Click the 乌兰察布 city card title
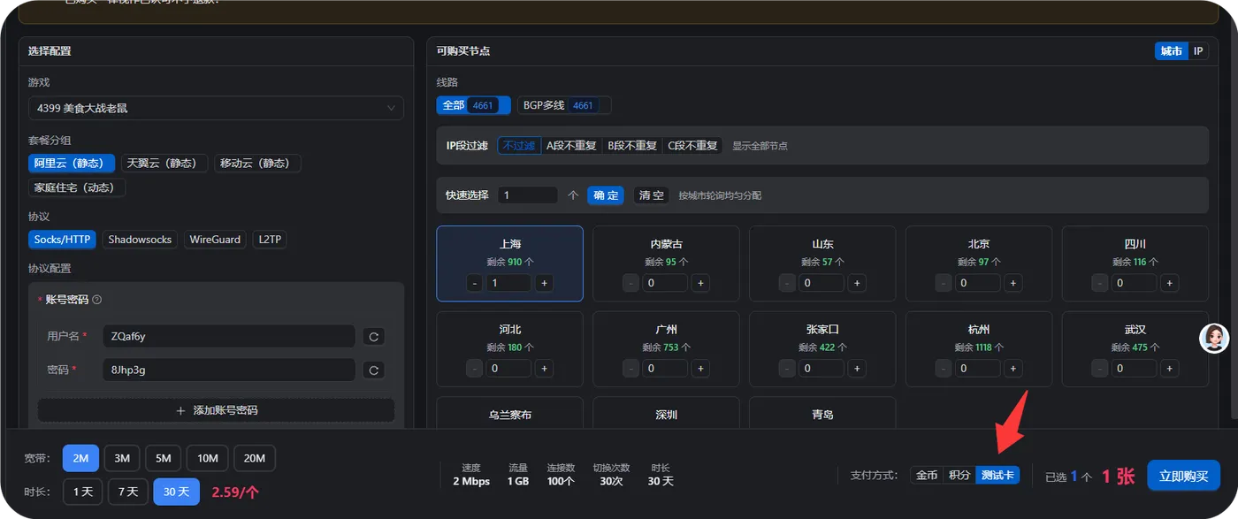The image size is (1238, 519). coord(510,415)
